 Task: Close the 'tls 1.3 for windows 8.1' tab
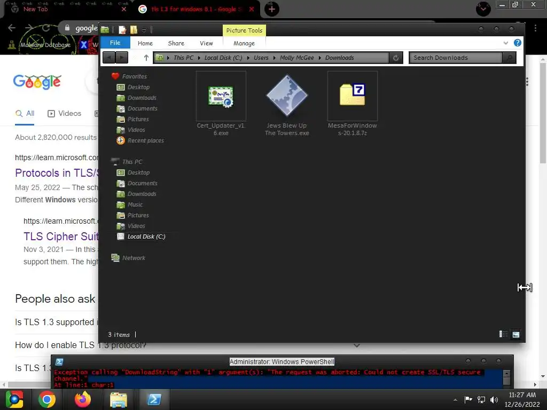coord(251,10)
